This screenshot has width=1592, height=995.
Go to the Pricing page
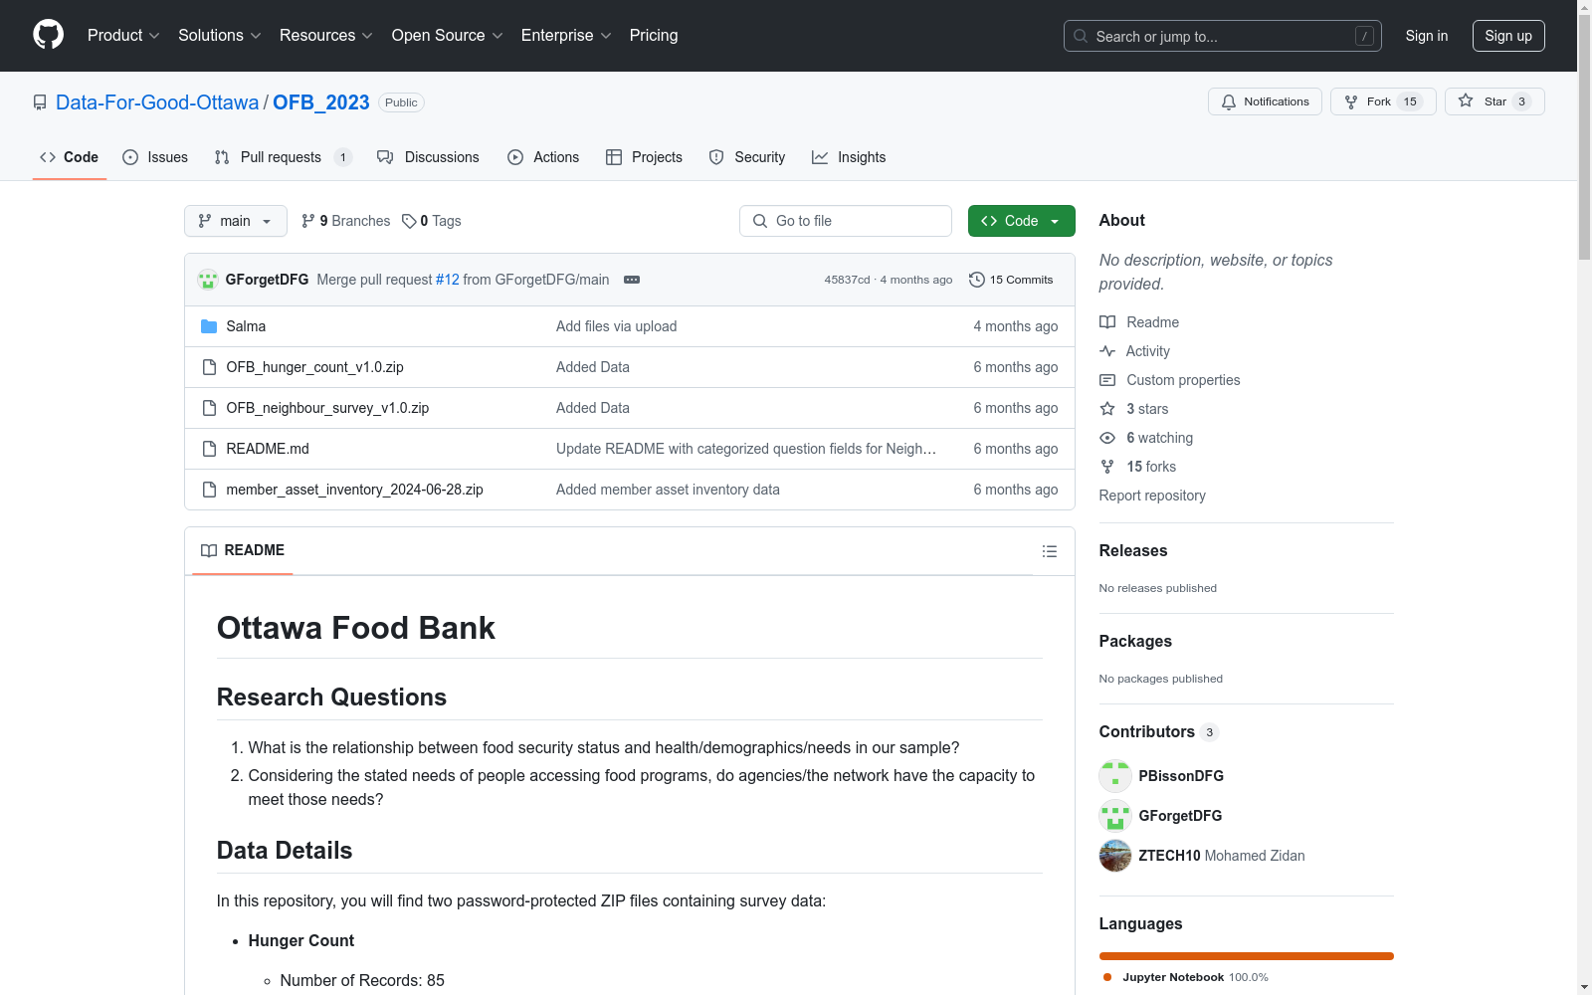tap(654, 36)
